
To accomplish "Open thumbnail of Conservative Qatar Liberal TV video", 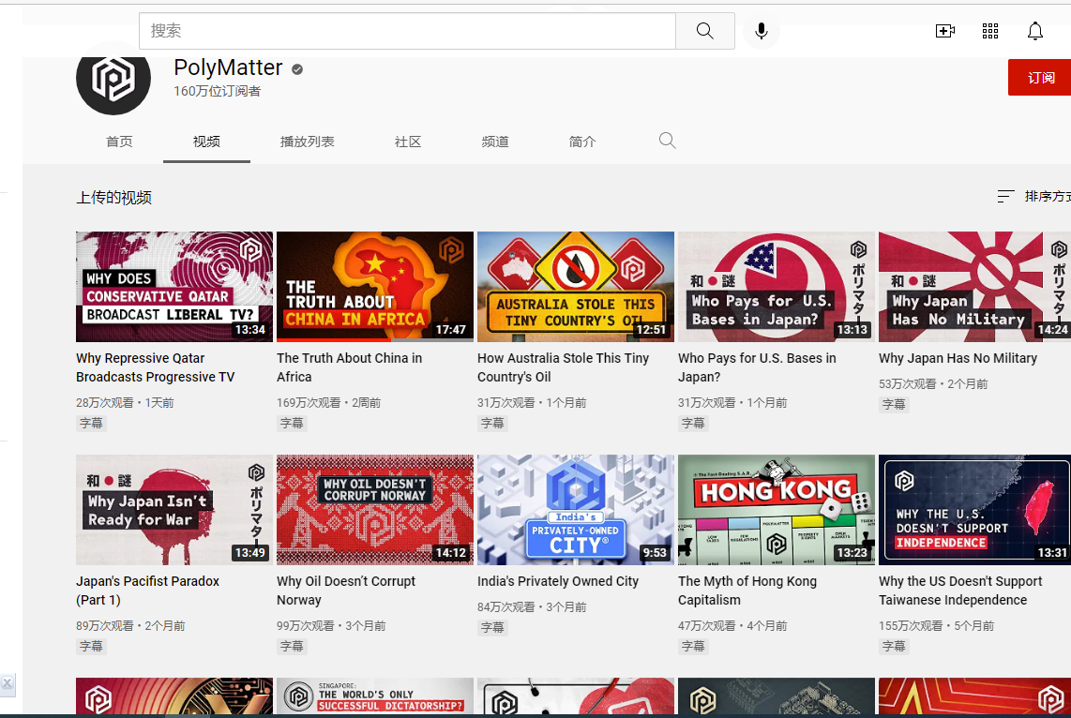I will pos(174,287).
